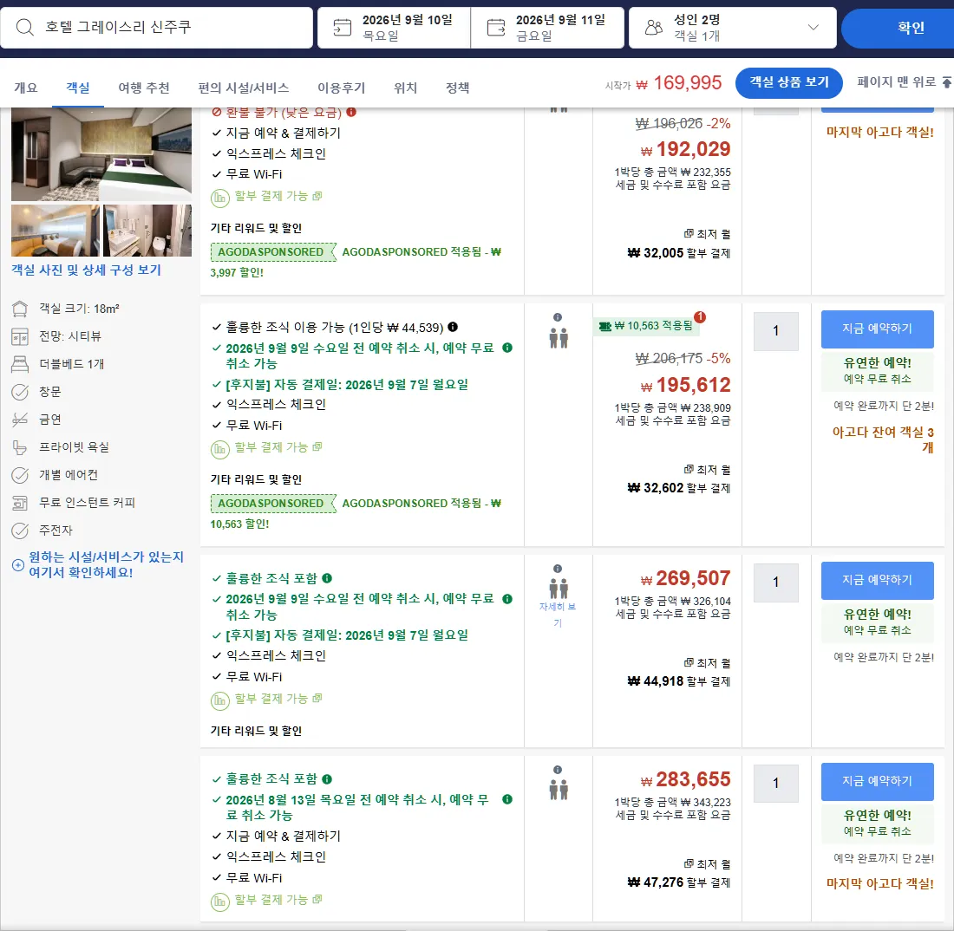Click the two-person occupancy icon in the ₩195,612 row

pyautogui.click(x=559, y=338)
